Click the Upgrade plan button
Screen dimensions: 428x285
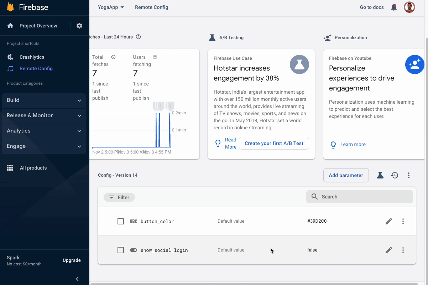click(x=72, y=260)
